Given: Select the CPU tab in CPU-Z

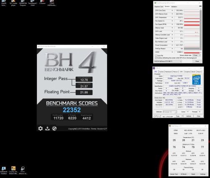Looking at the screenshot, I should 156,72.
